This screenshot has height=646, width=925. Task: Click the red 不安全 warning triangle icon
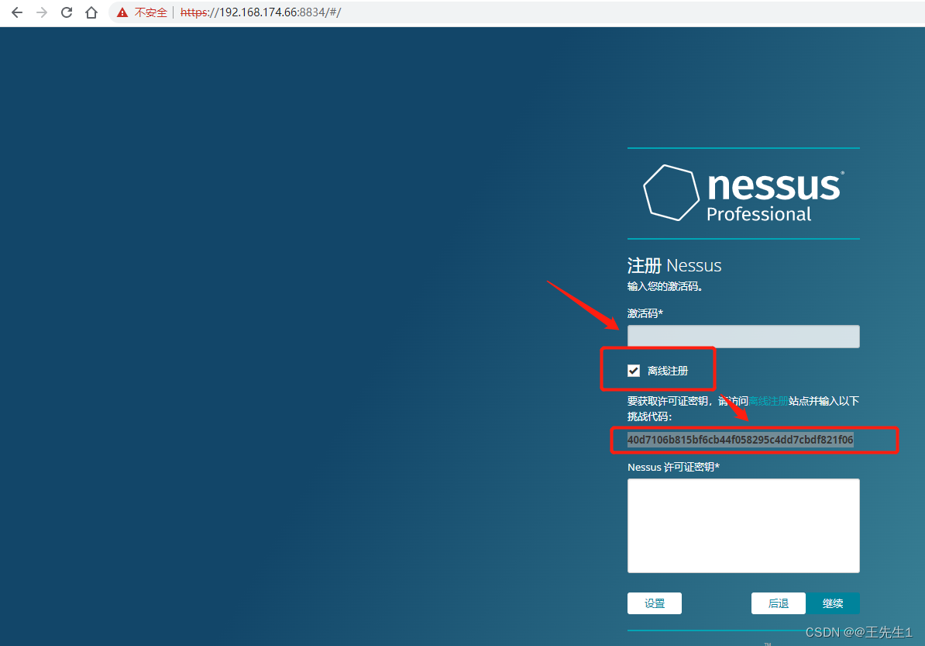(x=122, y=12)
